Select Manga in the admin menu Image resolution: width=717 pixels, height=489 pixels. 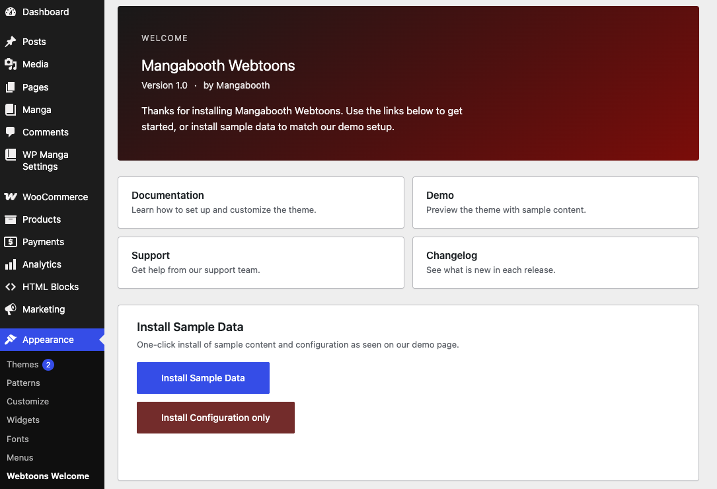[x=37, y=110]
